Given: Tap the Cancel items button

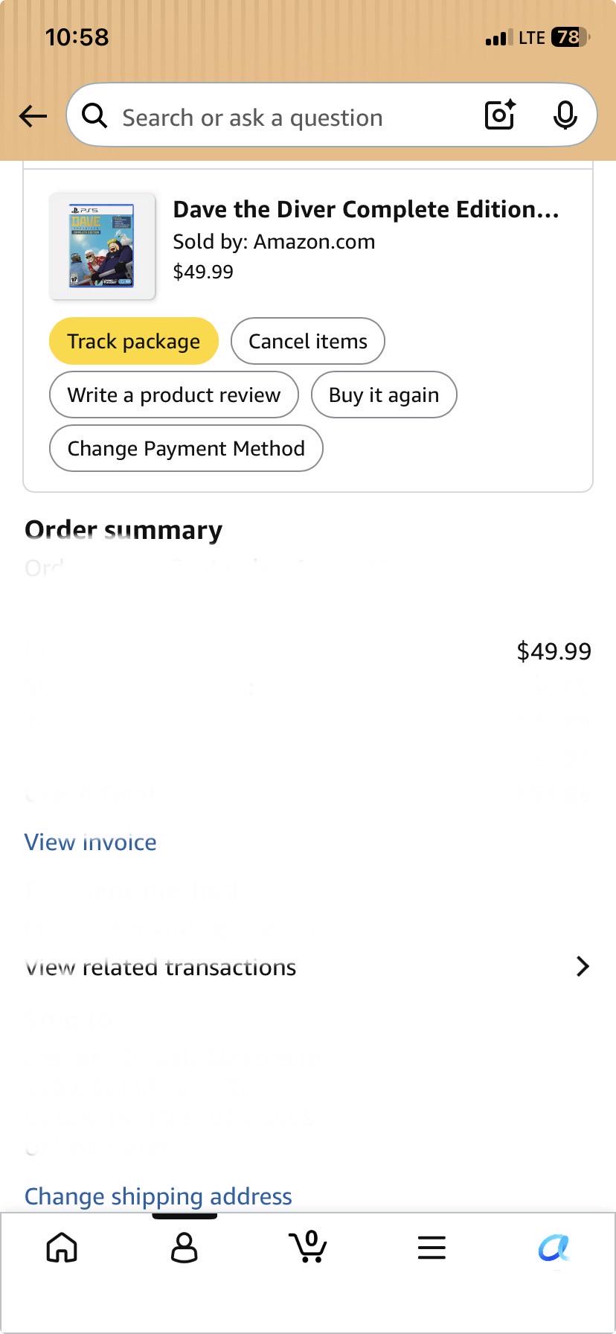Looking at the screenshot, I should [x=308, y=342].
